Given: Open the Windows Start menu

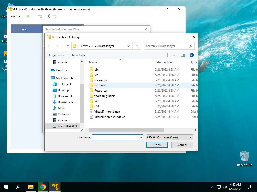Looking at the screenshot, I should pos(6,187).
